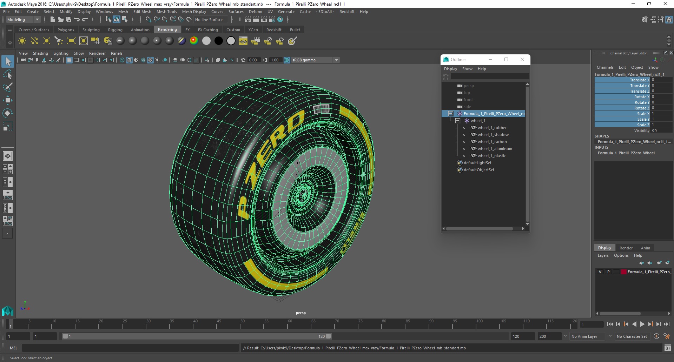Create an ambient light from shelf
Image resolution: width=674 pixels, height=362 pixels.
pyautogui.click(x=22, y=41)
